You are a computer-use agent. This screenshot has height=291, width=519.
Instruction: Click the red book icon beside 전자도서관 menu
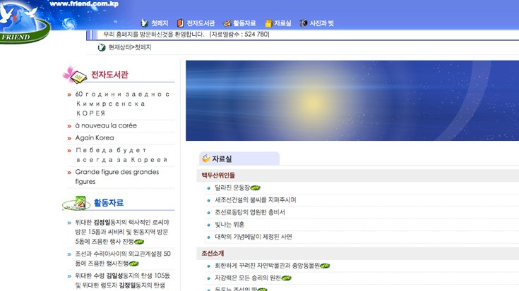180,23
